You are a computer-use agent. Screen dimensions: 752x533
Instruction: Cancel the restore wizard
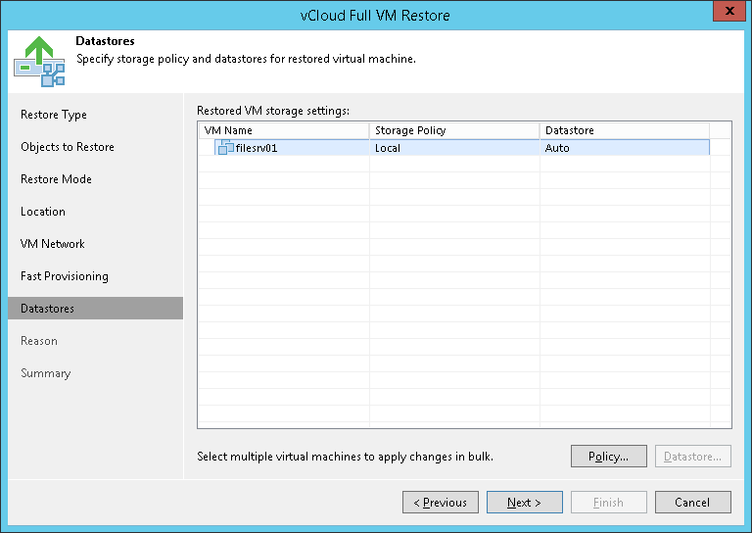(692, 503)
